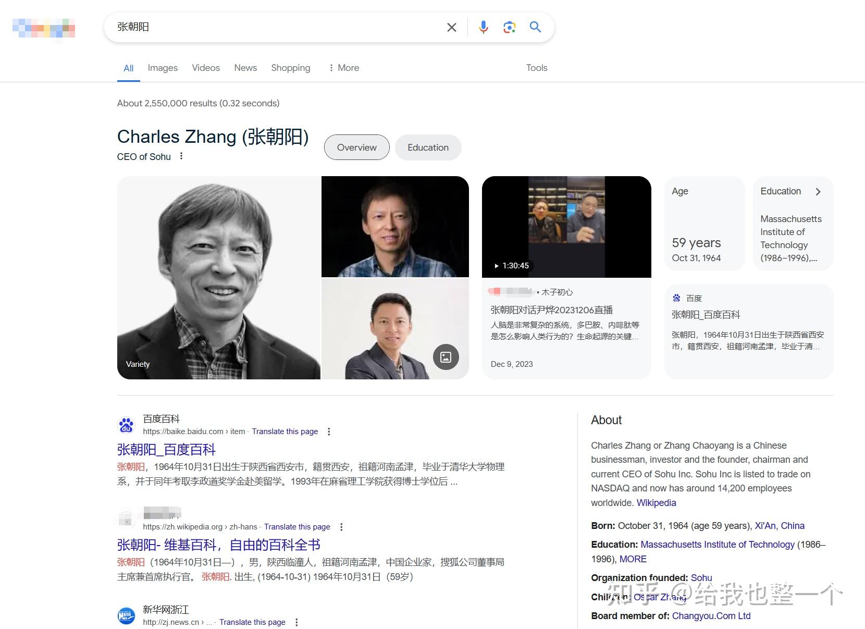Click the Baidu paw favicon of first result
Viewport: 865px width, 629px height.
126,425
